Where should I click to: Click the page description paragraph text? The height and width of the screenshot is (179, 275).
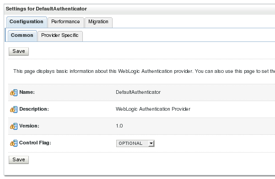point(144,71)
